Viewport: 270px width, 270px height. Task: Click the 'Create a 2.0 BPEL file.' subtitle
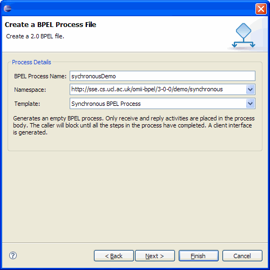(35, 36)
